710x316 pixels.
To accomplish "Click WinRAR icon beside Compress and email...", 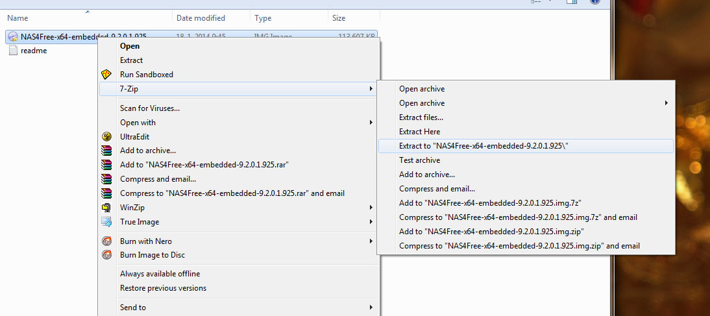I will 106,179.
